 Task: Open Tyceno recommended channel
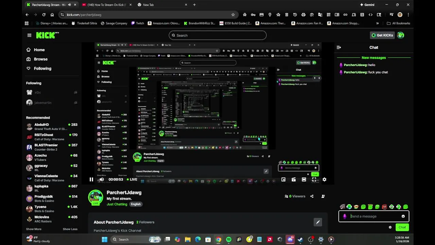52,209
